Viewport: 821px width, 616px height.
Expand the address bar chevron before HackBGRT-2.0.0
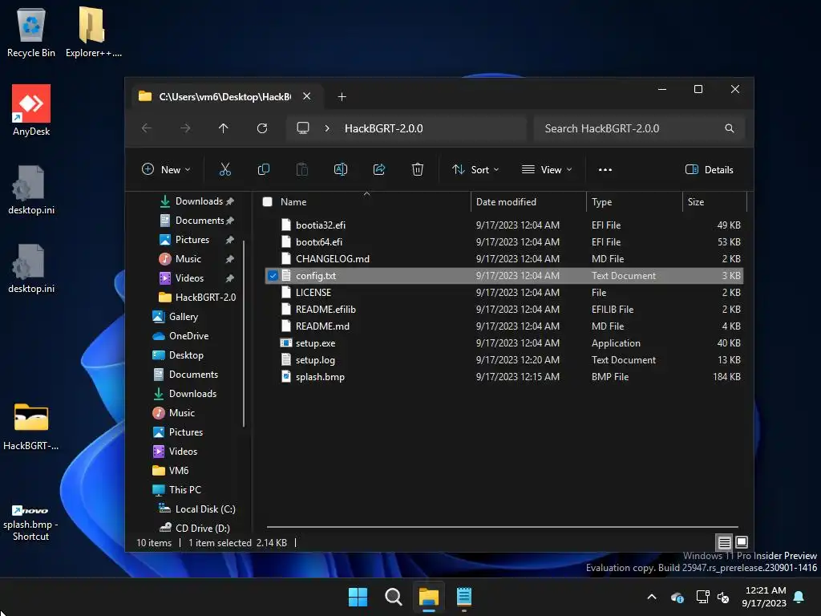click(x=327, y=128)
